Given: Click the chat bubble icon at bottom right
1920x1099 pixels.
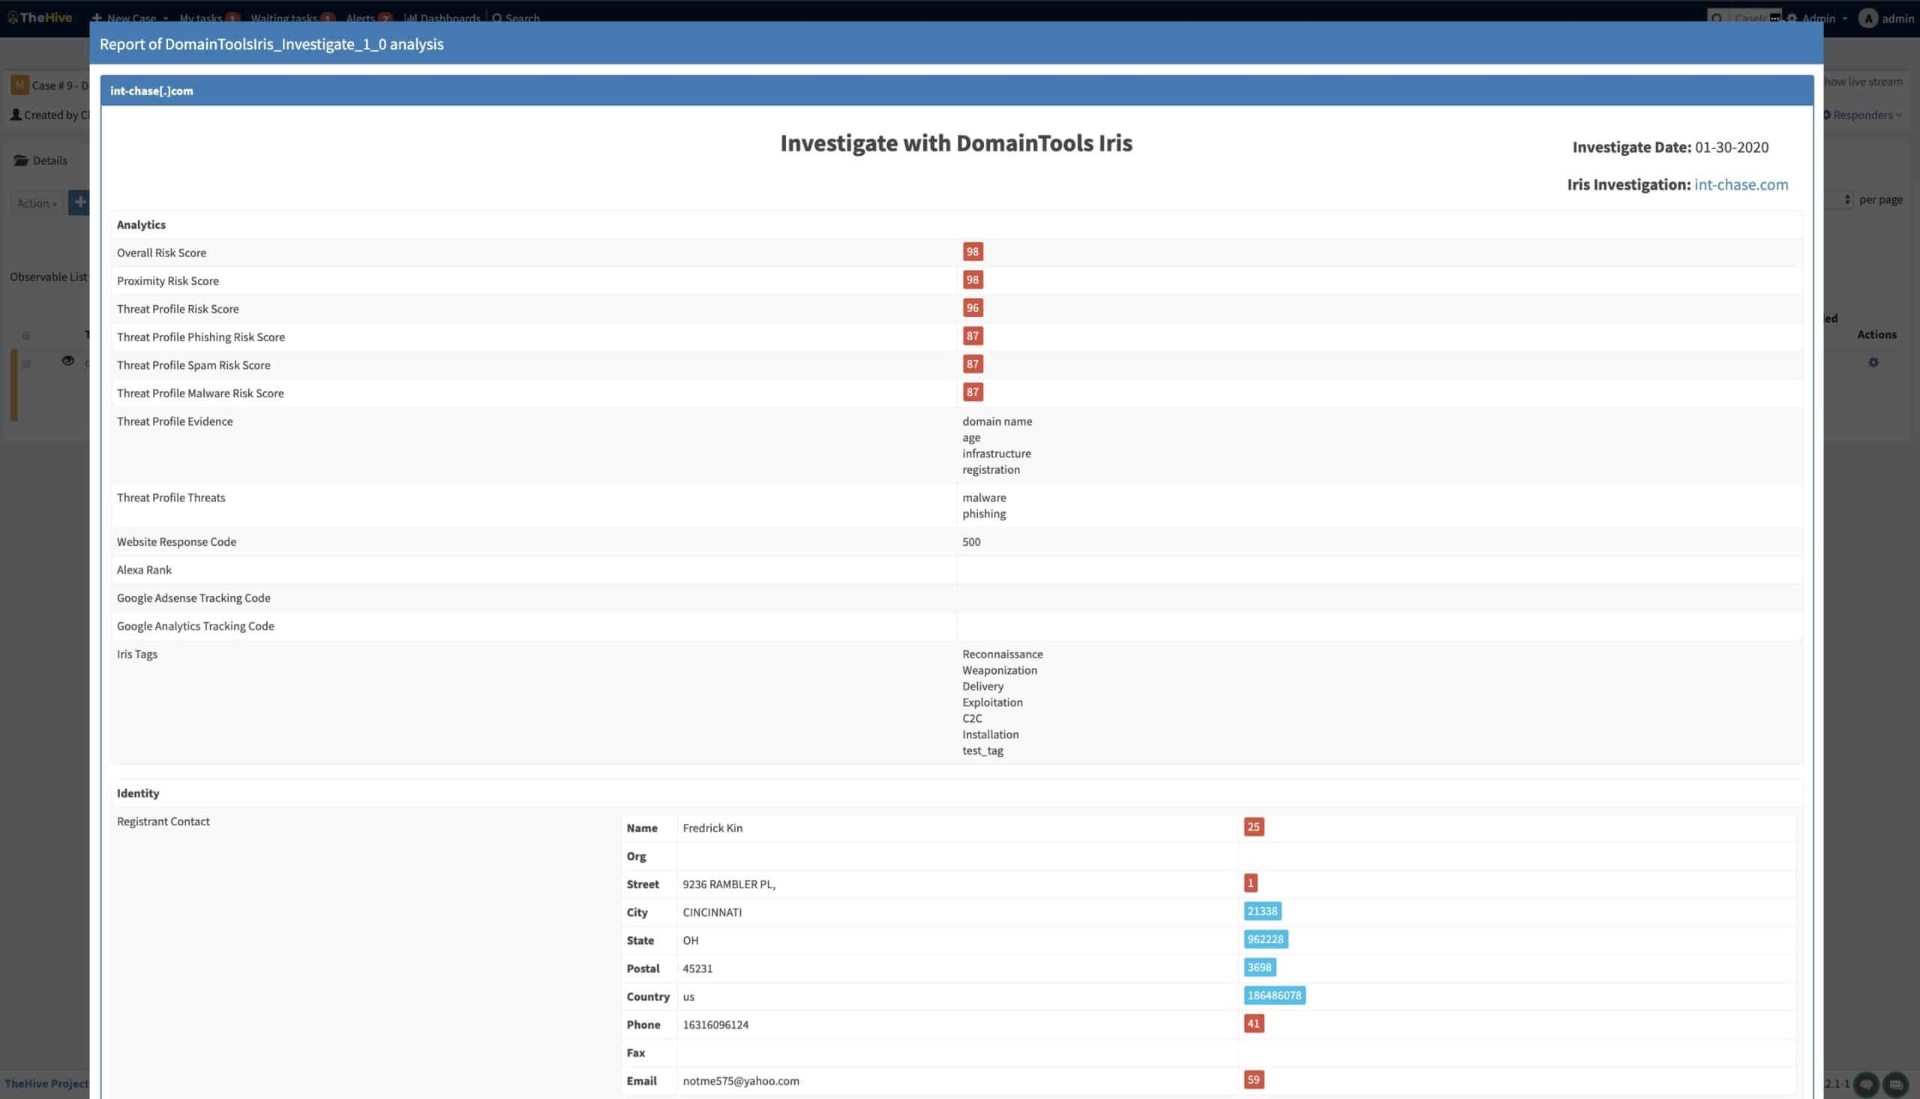Looking at the screenshot, I should point(1865,1084).
